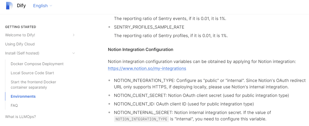Open Welcome to Dify! page
This screenshot has height=126, width=309.
coord(20,35)
